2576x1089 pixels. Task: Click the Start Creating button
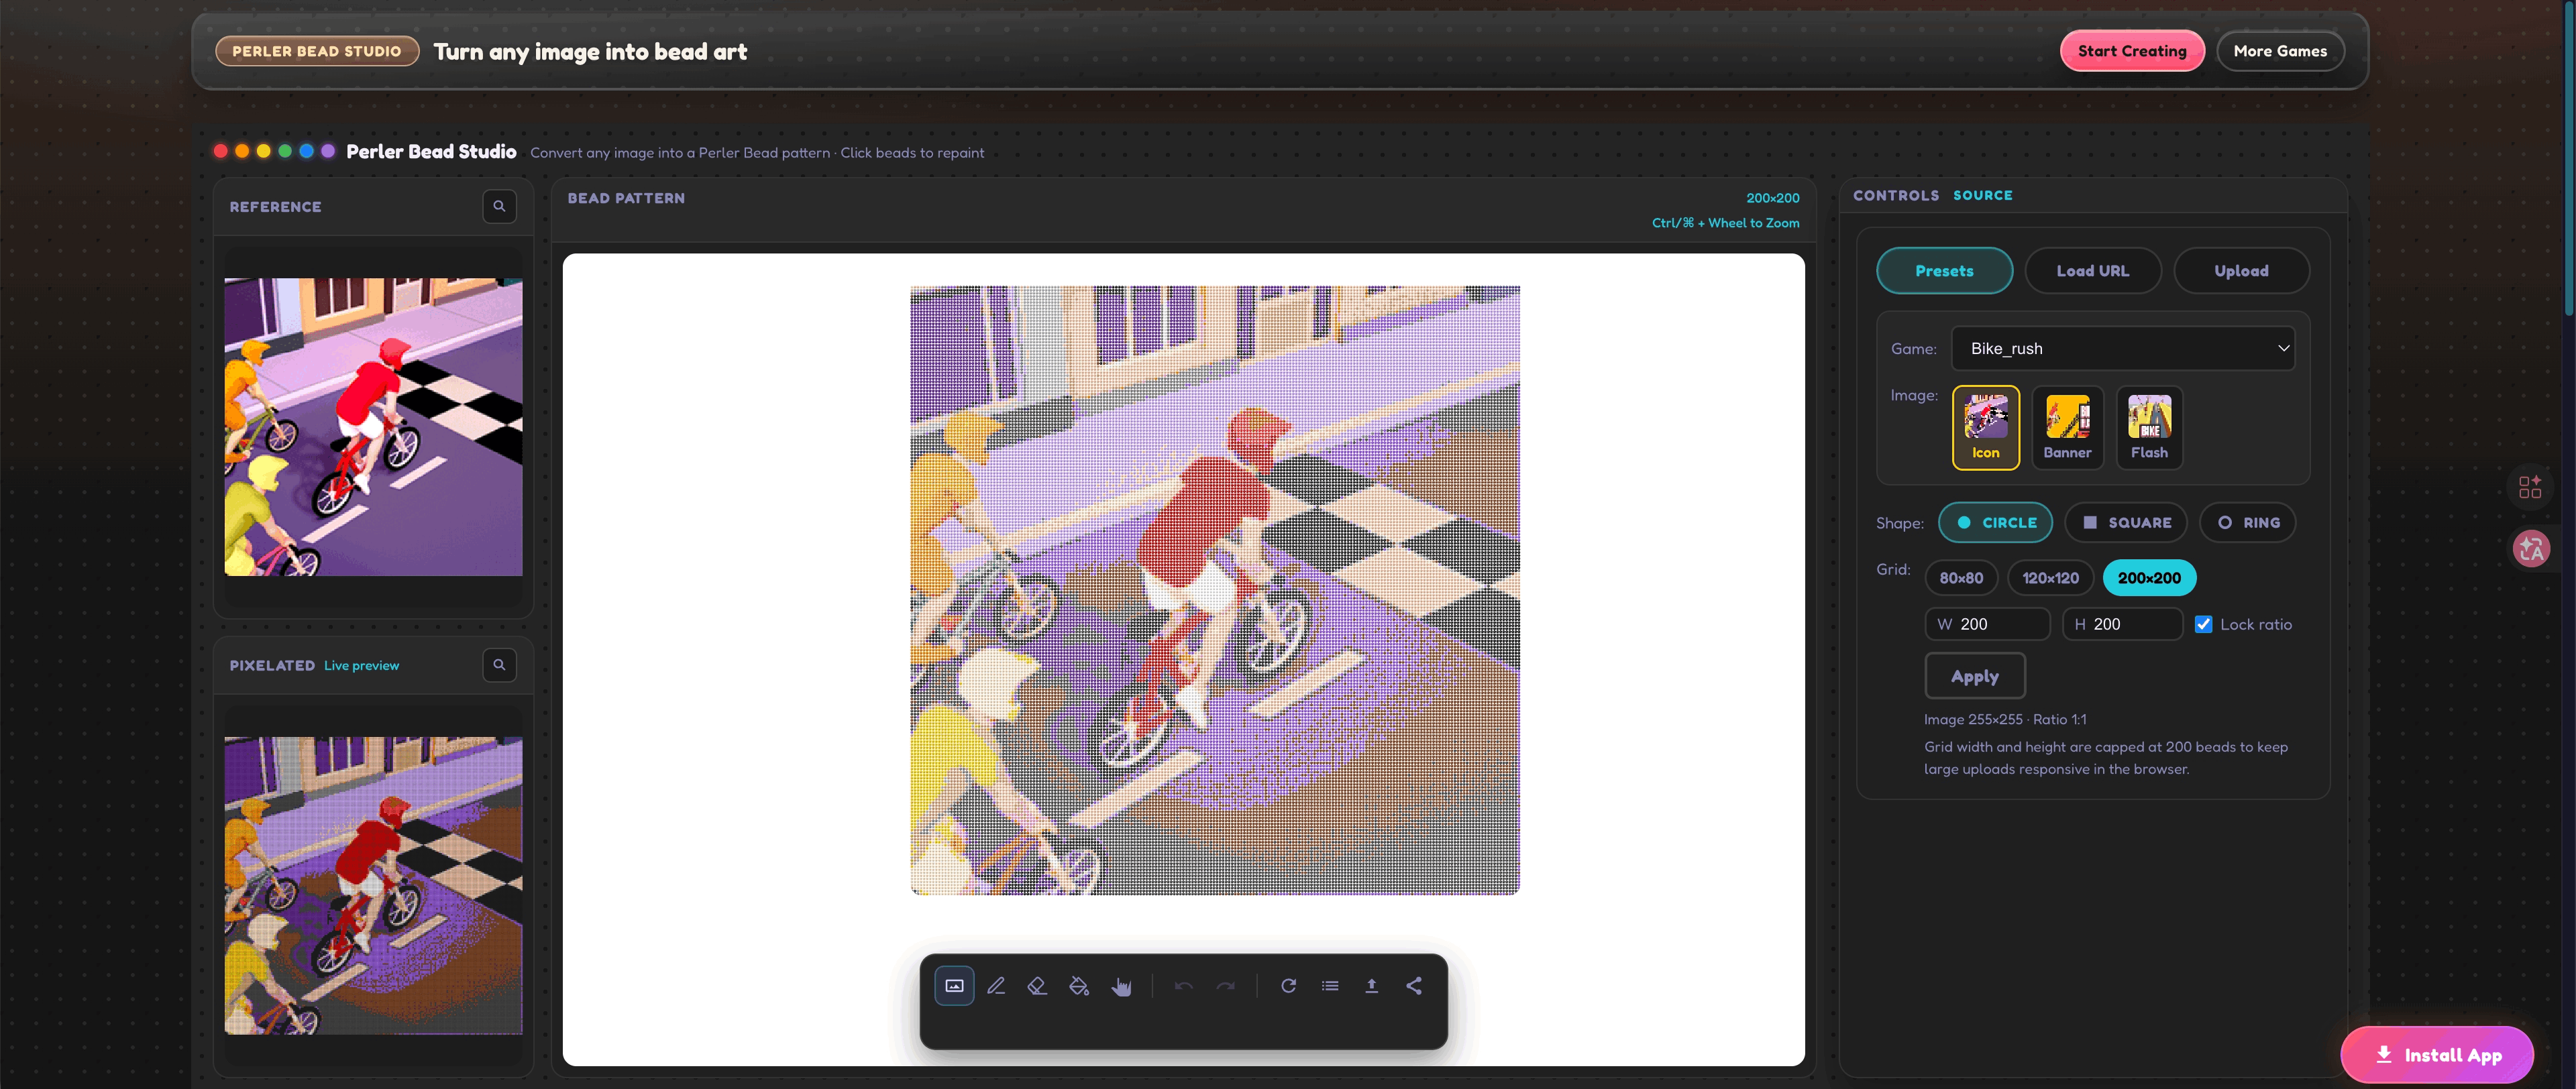2132,51
